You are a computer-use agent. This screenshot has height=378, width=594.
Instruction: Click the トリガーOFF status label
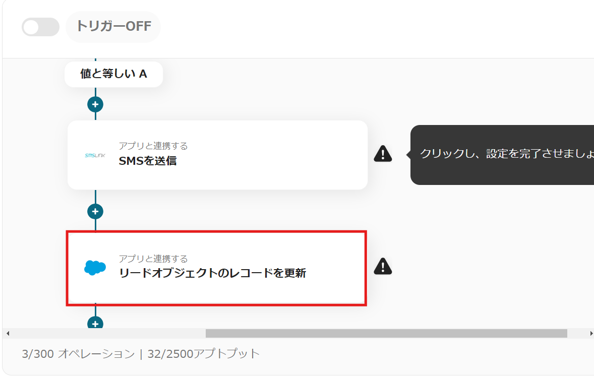point(113,26)
